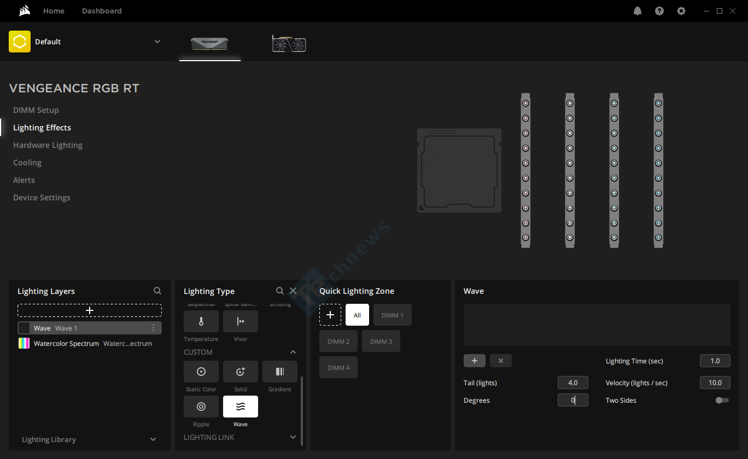Select the DIMM 4 zone
The height and width of the screenshot is (459, 748).
point(338,367)
